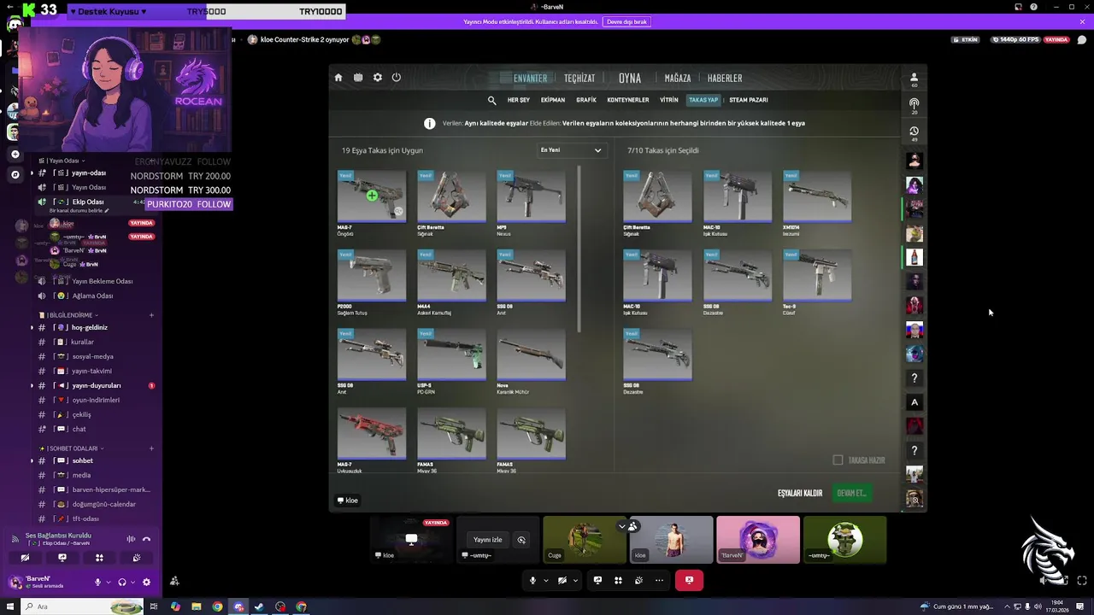Click DEVAM ET button

[851, 493]
